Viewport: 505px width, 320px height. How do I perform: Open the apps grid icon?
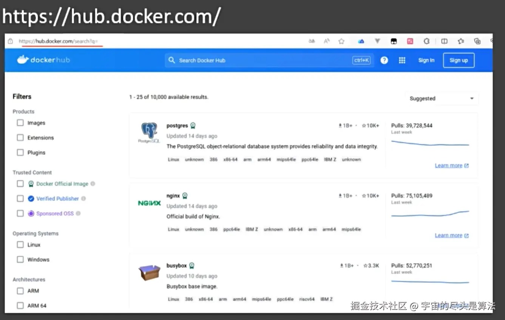[x=402, y=60]
